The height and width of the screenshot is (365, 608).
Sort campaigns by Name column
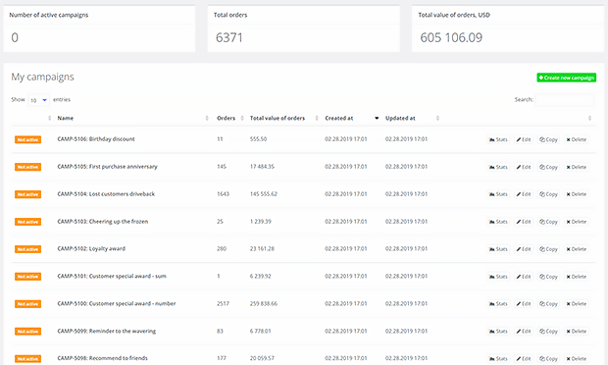[65, 118]
